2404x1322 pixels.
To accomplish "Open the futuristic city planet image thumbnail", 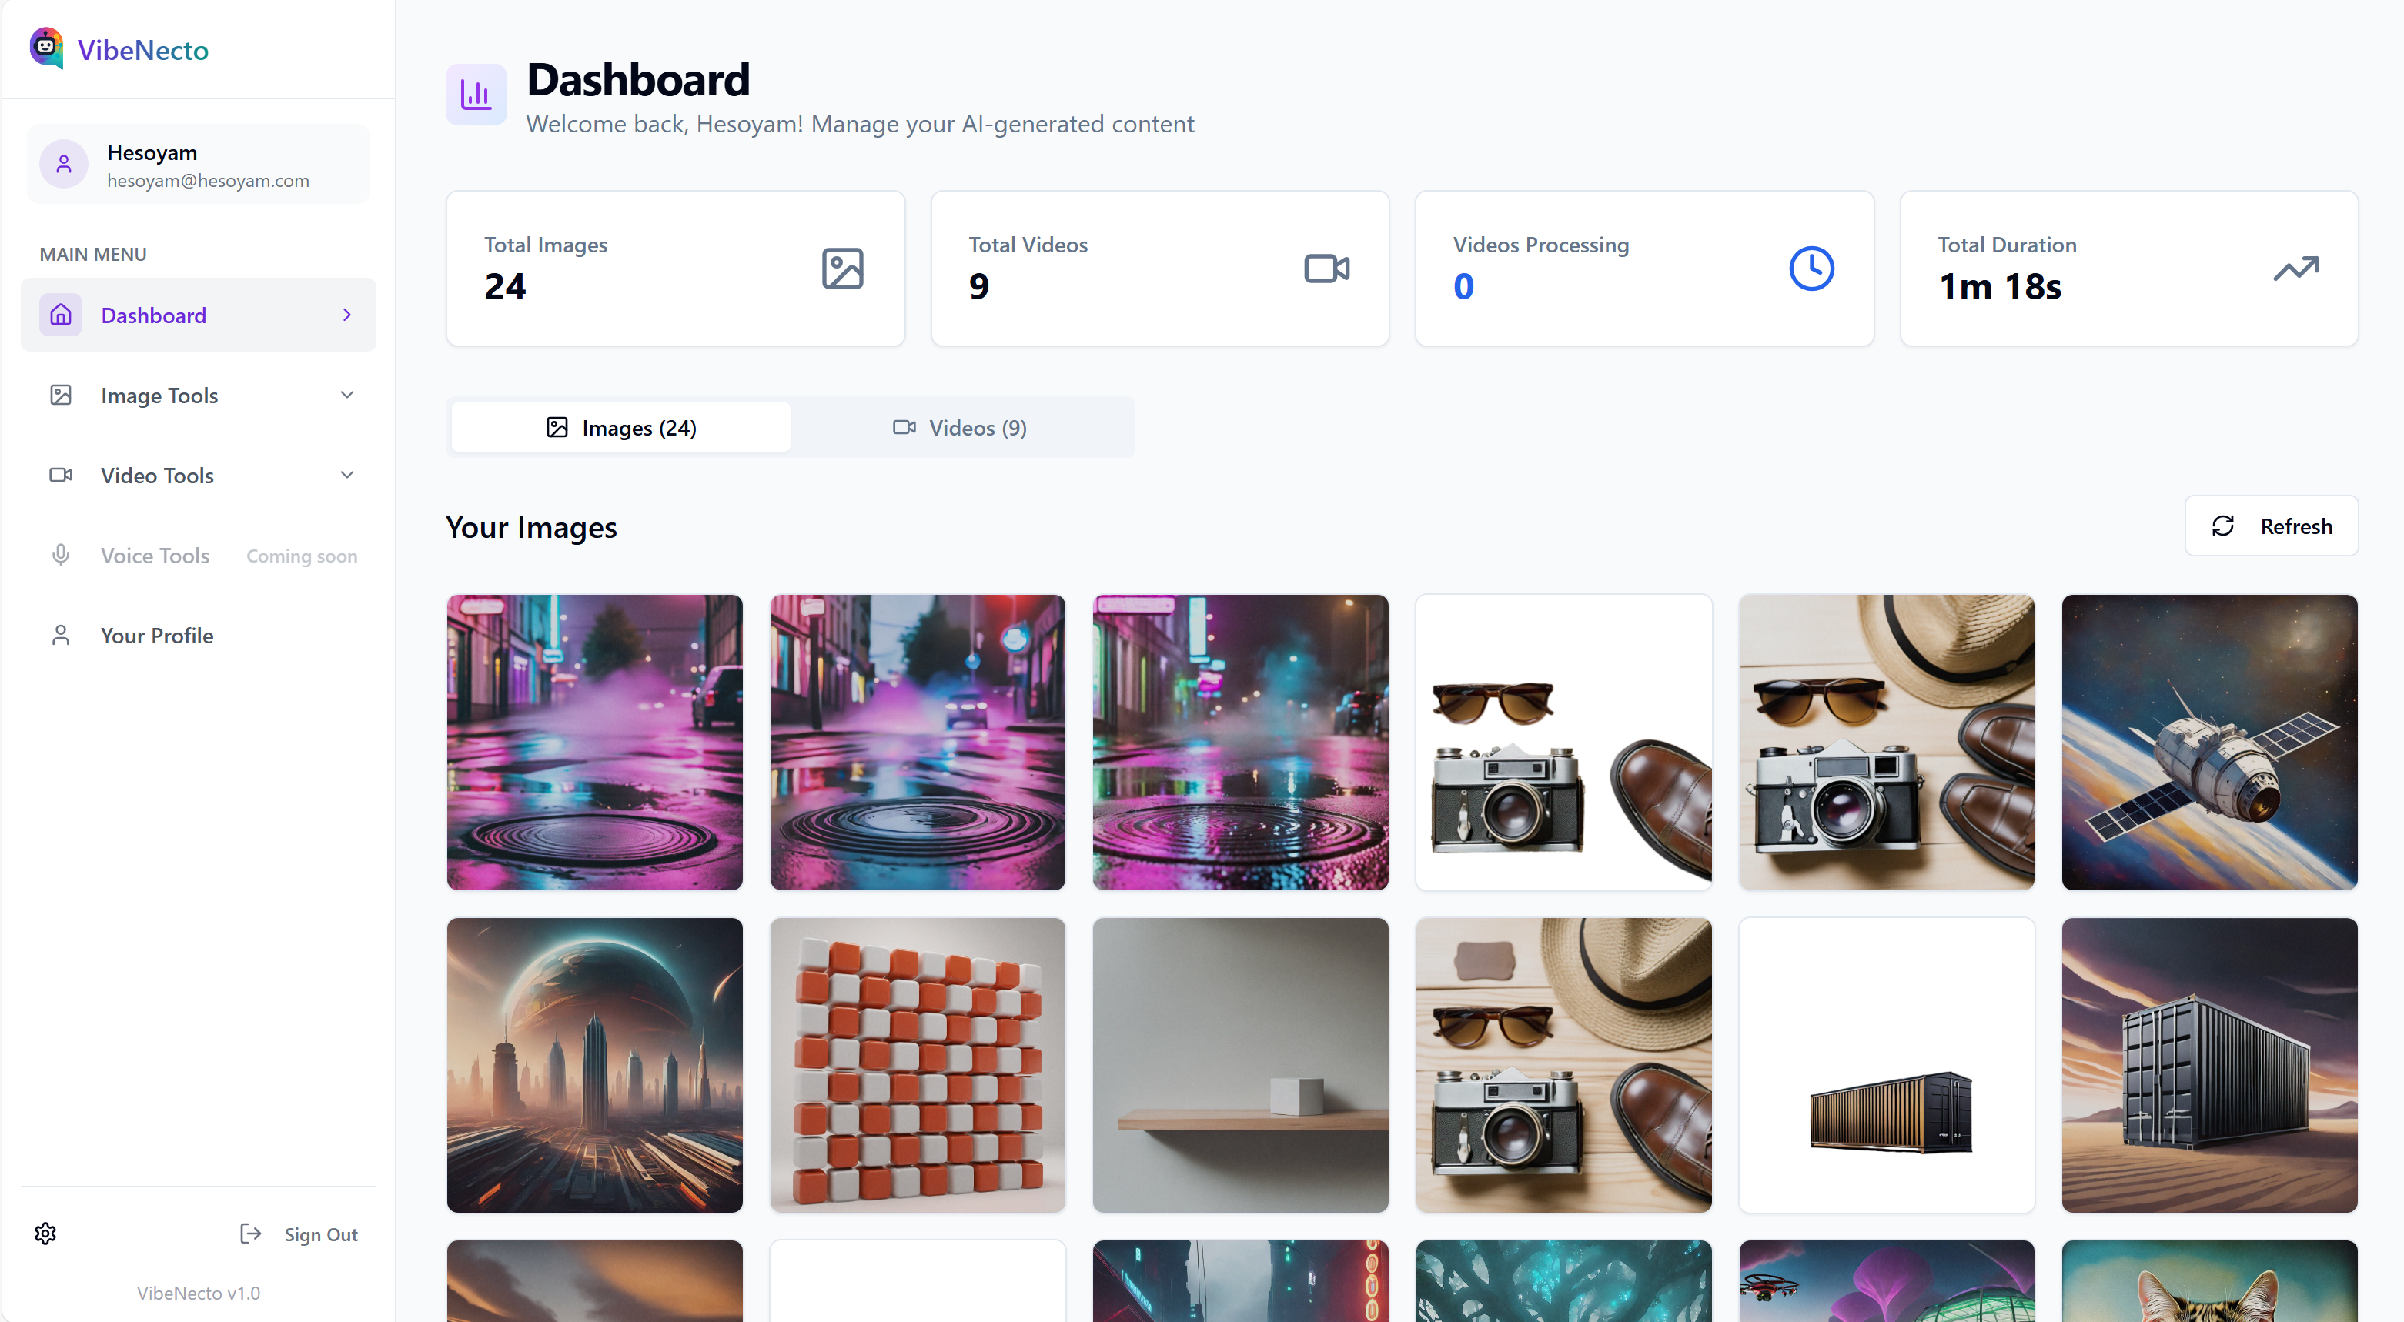I will (x=594, y=1064).
